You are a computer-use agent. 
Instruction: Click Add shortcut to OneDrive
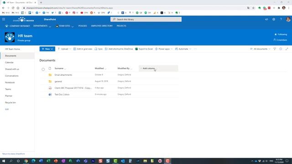click(119, 49)
